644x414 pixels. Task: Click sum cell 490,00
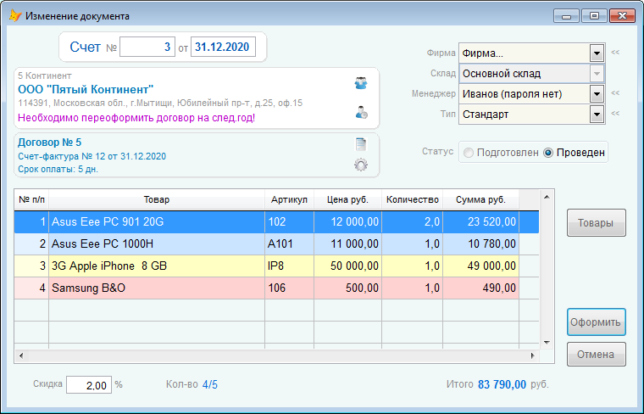coord(481,288)
